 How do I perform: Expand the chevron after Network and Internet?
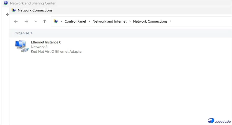coord(130,22)
